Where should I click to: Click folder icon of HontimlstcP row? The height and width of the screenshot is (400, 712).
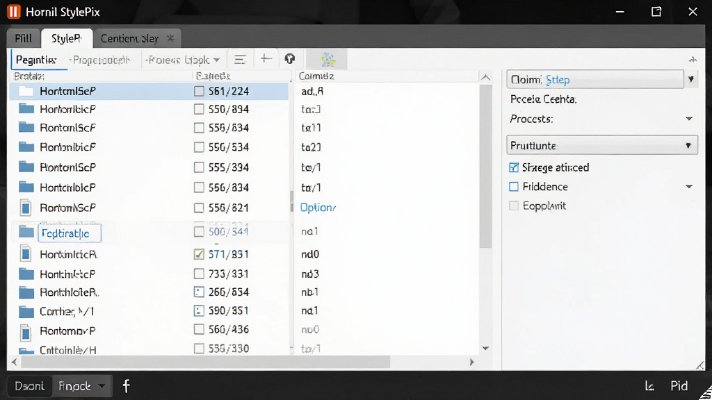[26, 274]
